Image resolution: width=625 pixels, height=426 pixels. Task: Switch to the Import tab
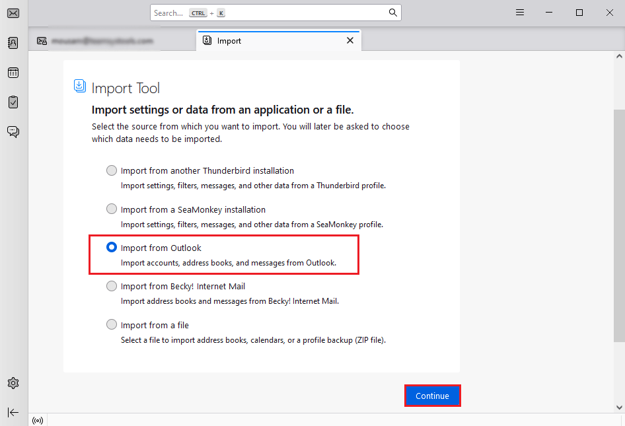tap(279, 41)
